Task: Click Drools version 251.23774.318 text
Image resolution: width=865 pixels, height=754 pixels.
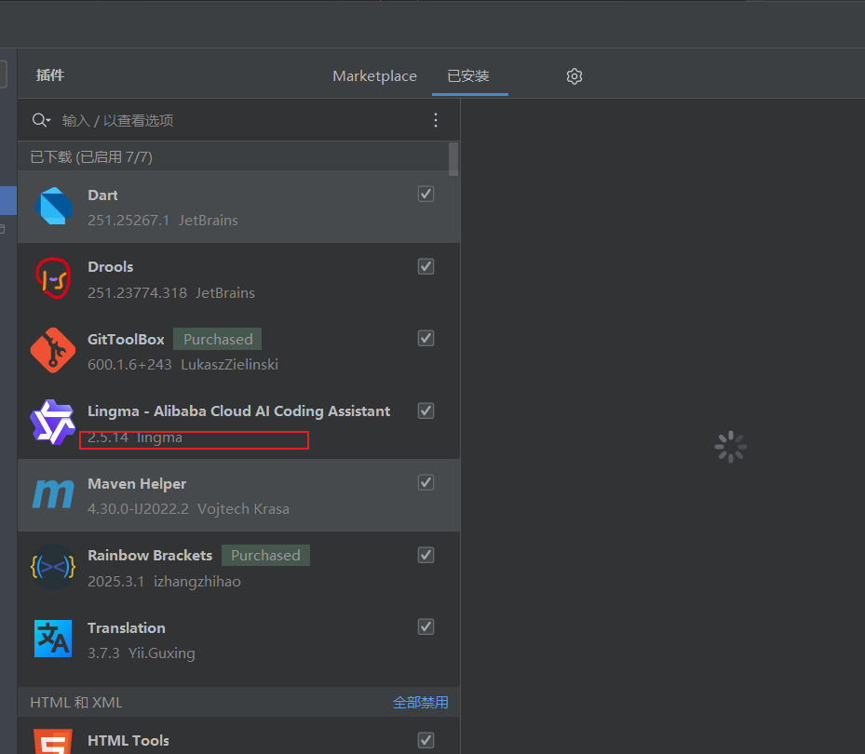Action: click(138, 292)
